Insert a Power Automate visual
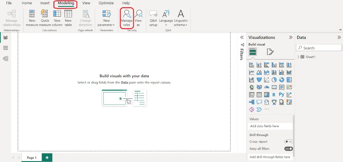343x162 pixels. tap(259, 110)
